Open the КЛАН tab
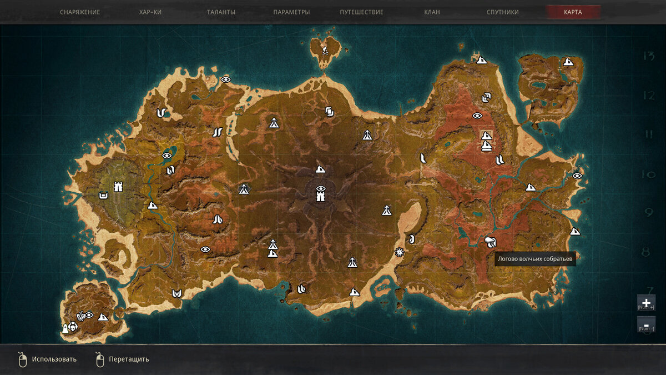 coord(432,12)
